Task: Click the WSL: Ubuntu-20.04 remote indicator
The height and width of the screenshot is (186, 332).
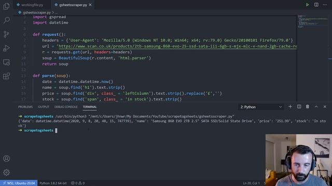Action: pos(19,183)
